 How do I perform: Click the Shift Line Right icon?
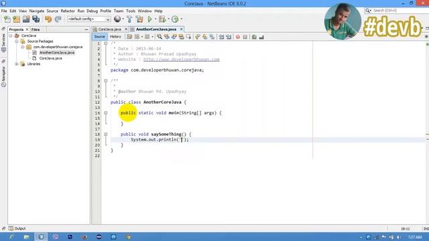pos(229,37)
